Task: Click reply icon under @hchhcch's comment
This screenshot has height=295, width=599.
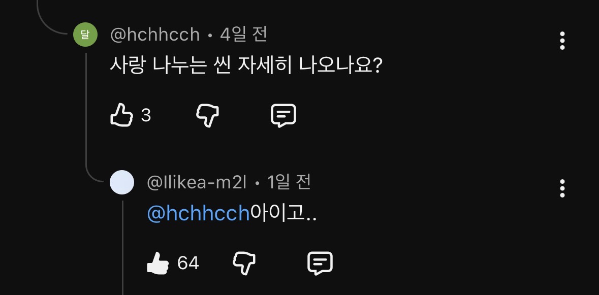Action: [x=283, y=115]
